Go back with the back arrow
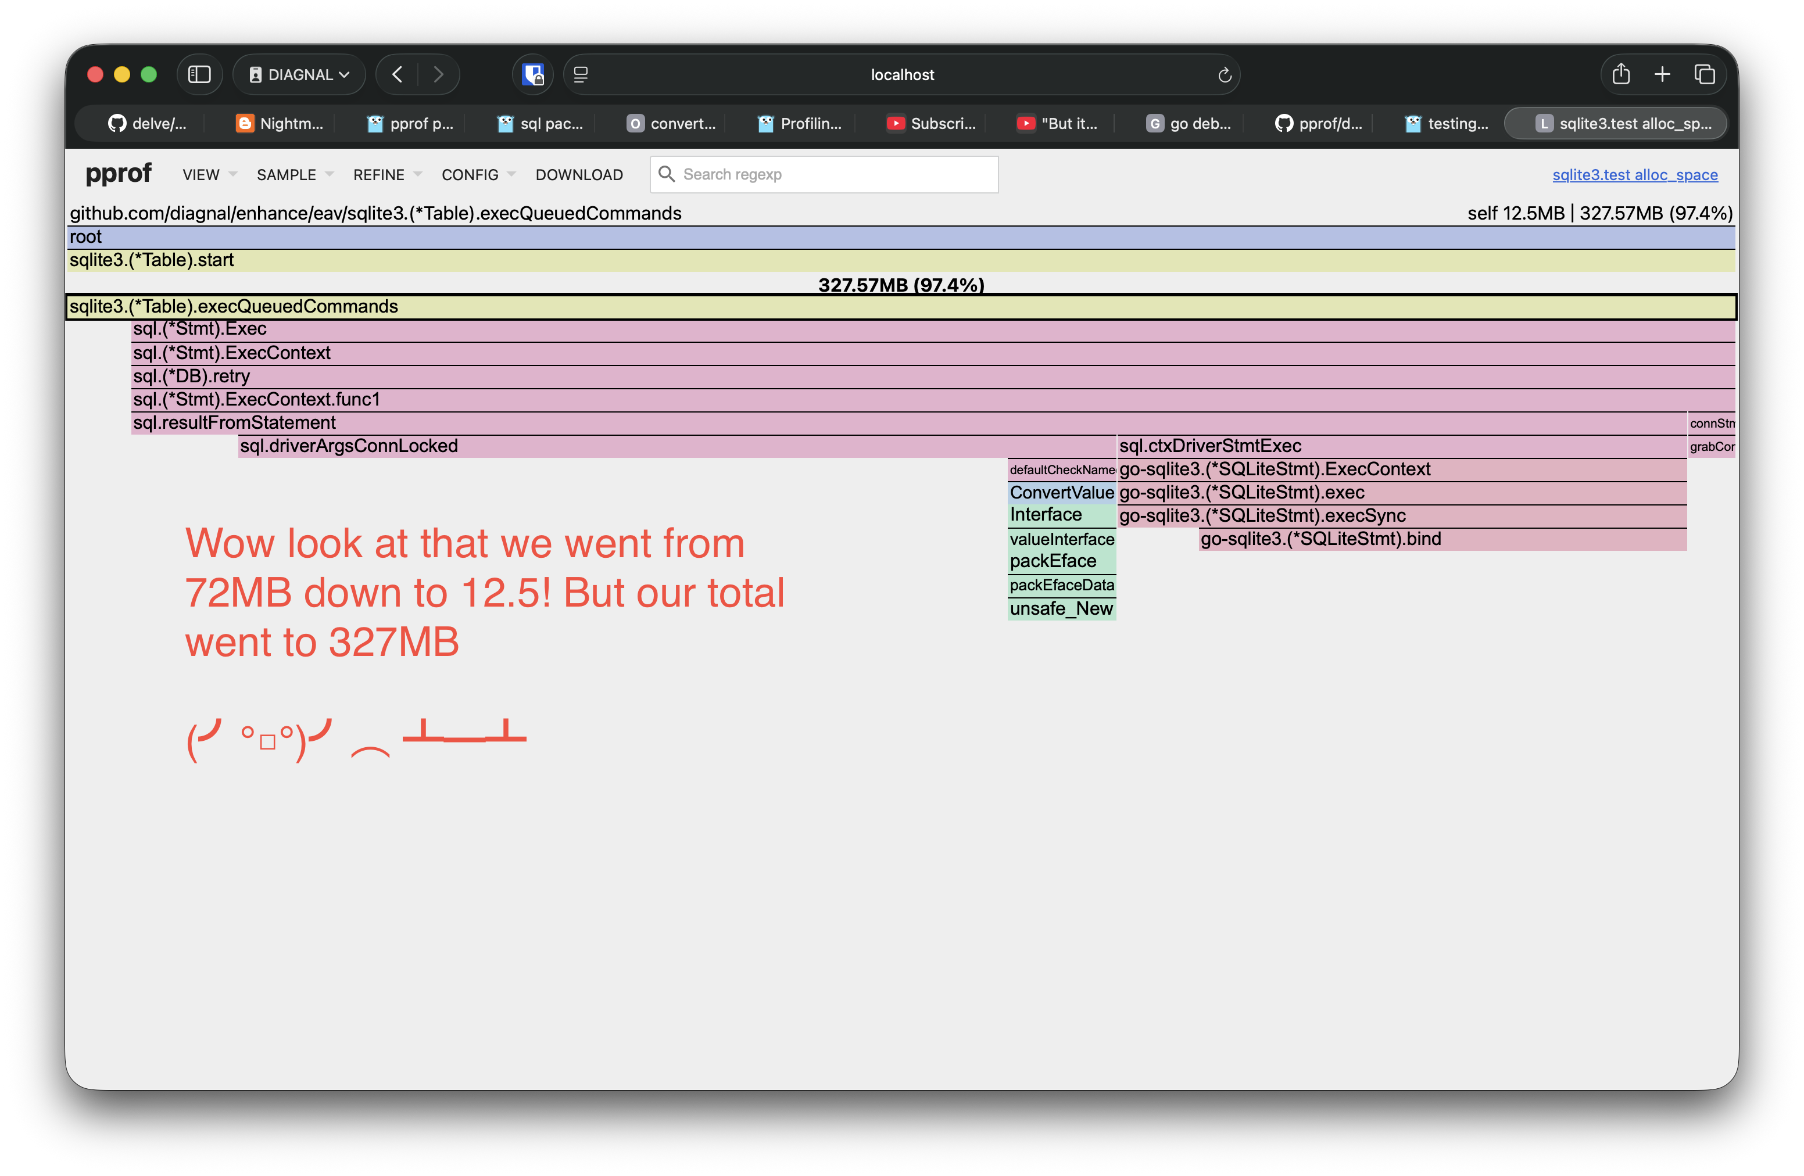The height and width of the screenshot is (1176, 1804). [x=397, y=74]
